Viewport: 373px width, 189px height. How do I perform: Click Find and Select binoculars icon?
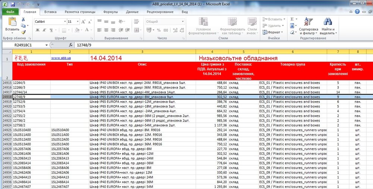click(x=327, y=22)
